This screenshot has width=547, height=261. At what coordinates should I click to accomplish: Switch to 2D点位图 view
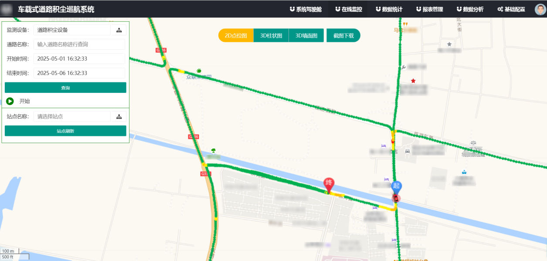click(236, 36)
